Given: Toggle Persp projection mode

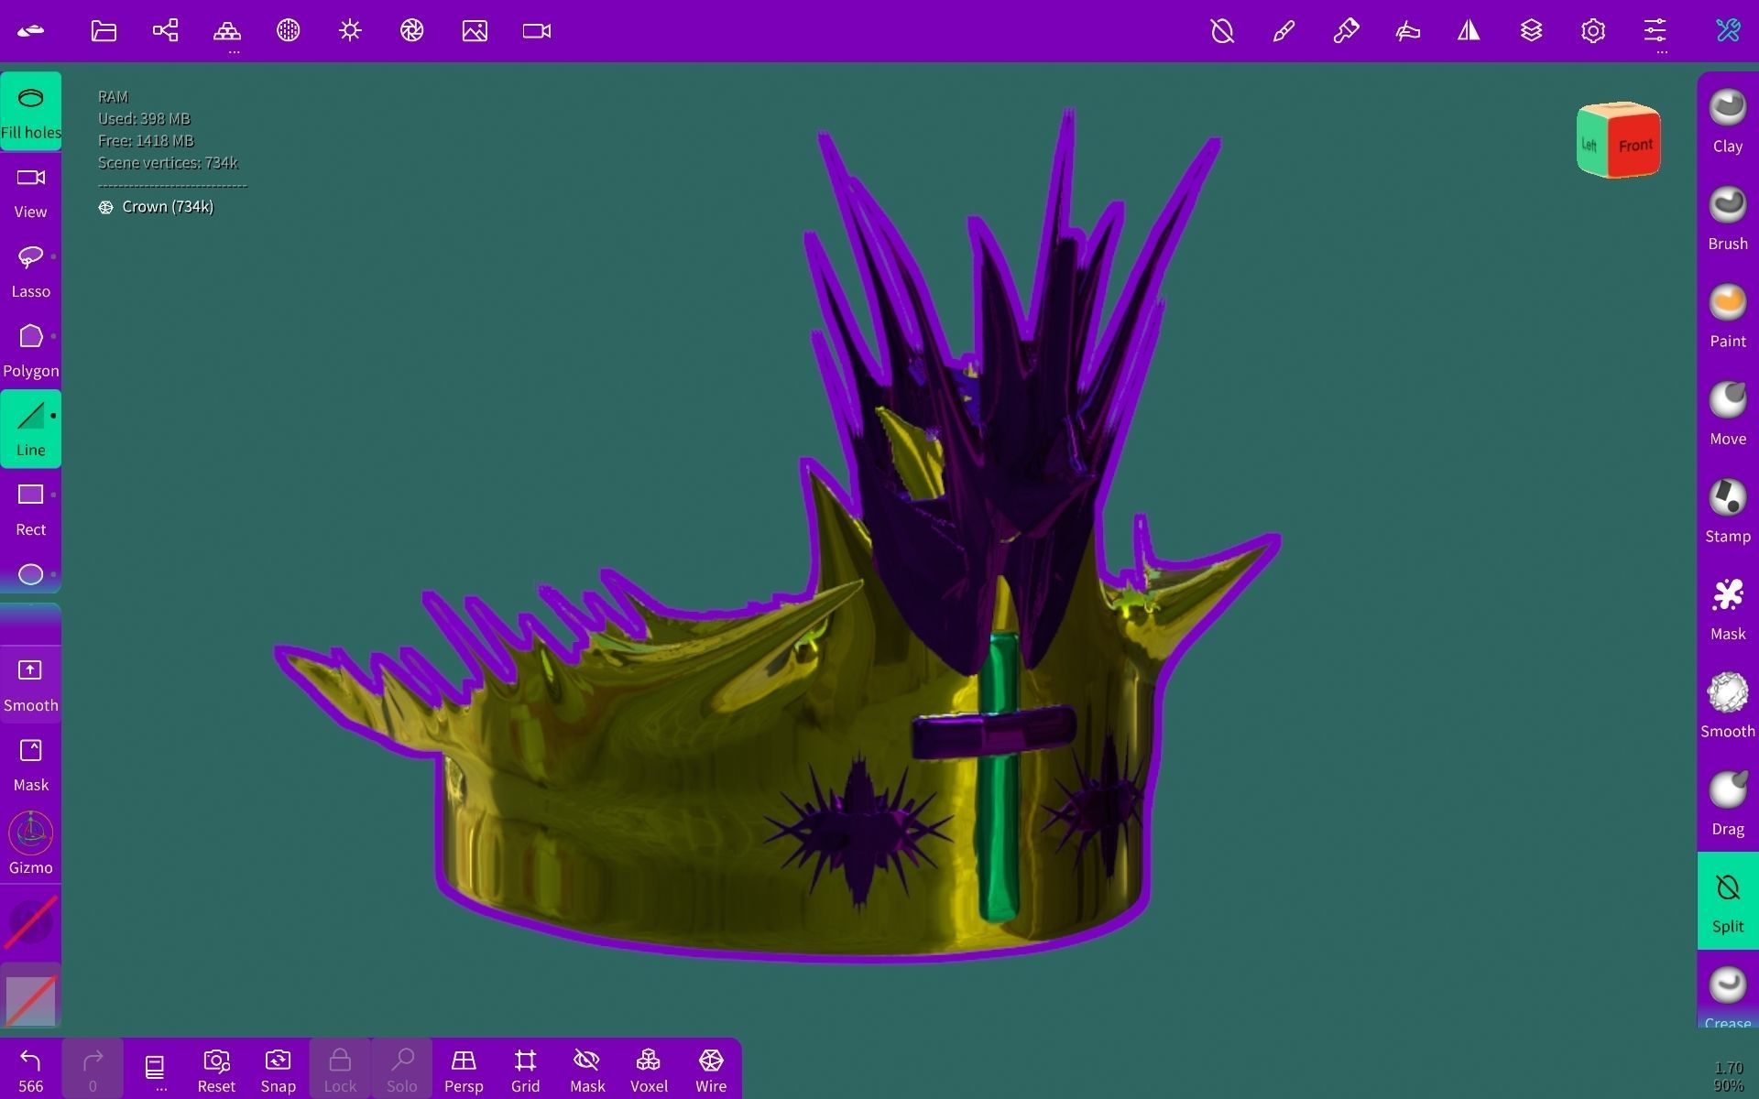Looking at the screenshot, I should (464, 1067).
